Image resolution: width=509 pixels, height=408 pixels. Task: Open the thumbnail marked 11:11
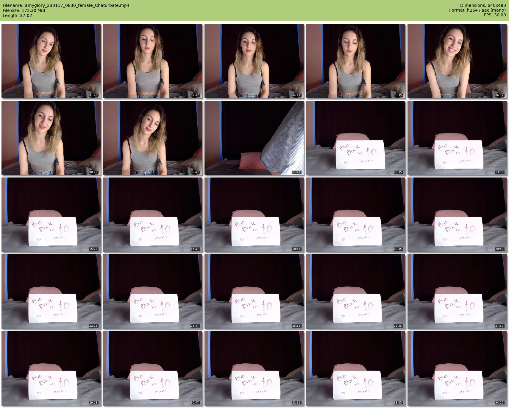pos(254,138)
